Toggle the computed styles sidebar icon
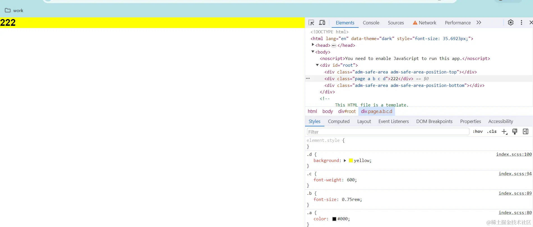This screenshot has height=227, width=533. [525, 132]
